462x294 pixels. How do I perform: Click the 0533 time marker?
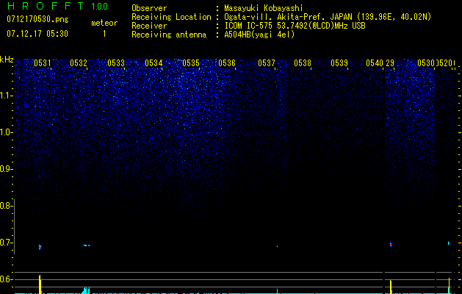(x=116, y=63)
